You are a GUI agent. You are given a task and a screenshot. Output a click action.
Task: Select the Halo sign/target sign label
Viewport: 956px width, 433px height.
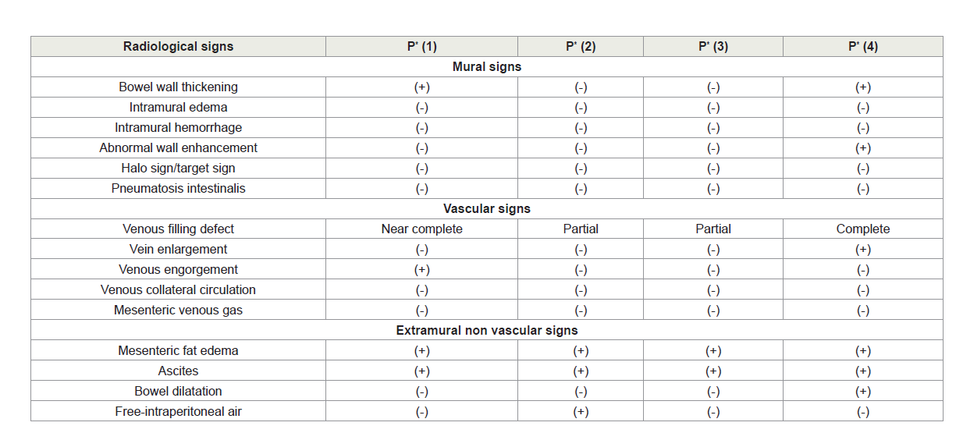coord(178,168)
